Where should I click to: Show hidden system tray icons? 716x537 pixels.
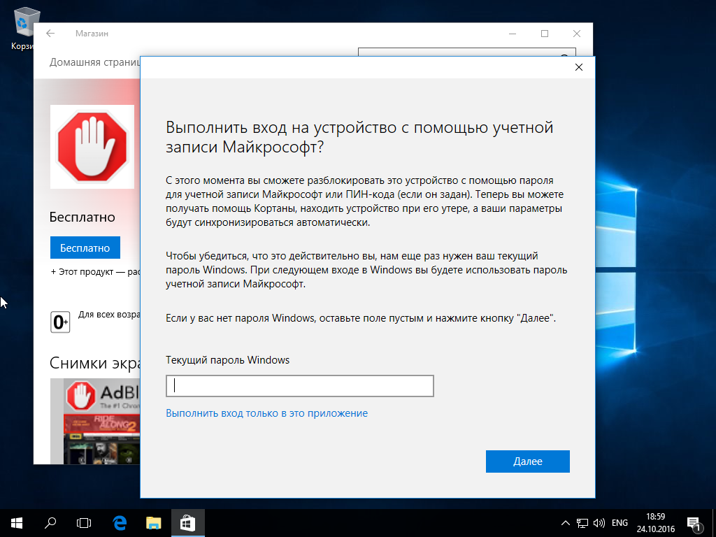[565, 523]
